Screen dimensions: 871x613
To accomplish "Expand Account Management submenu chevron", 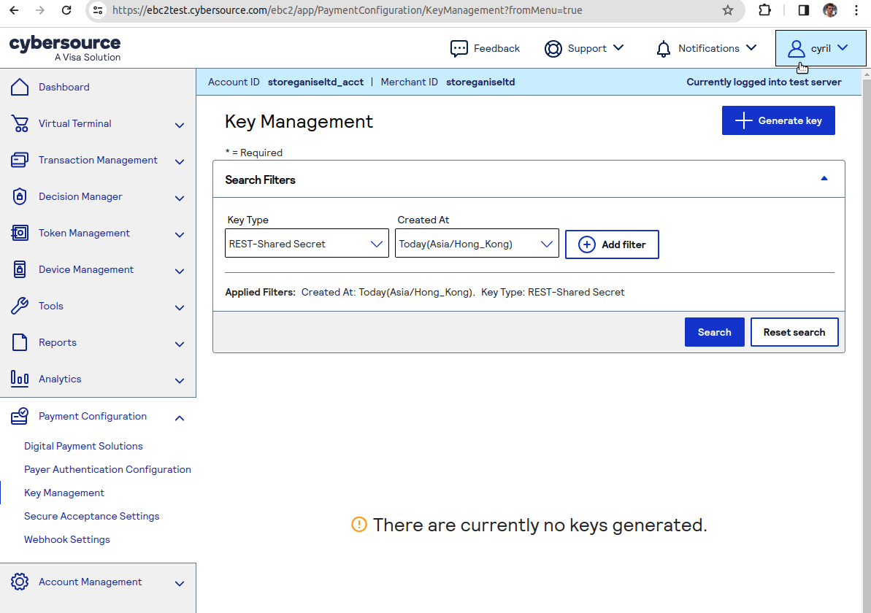I will pos(180,584).
